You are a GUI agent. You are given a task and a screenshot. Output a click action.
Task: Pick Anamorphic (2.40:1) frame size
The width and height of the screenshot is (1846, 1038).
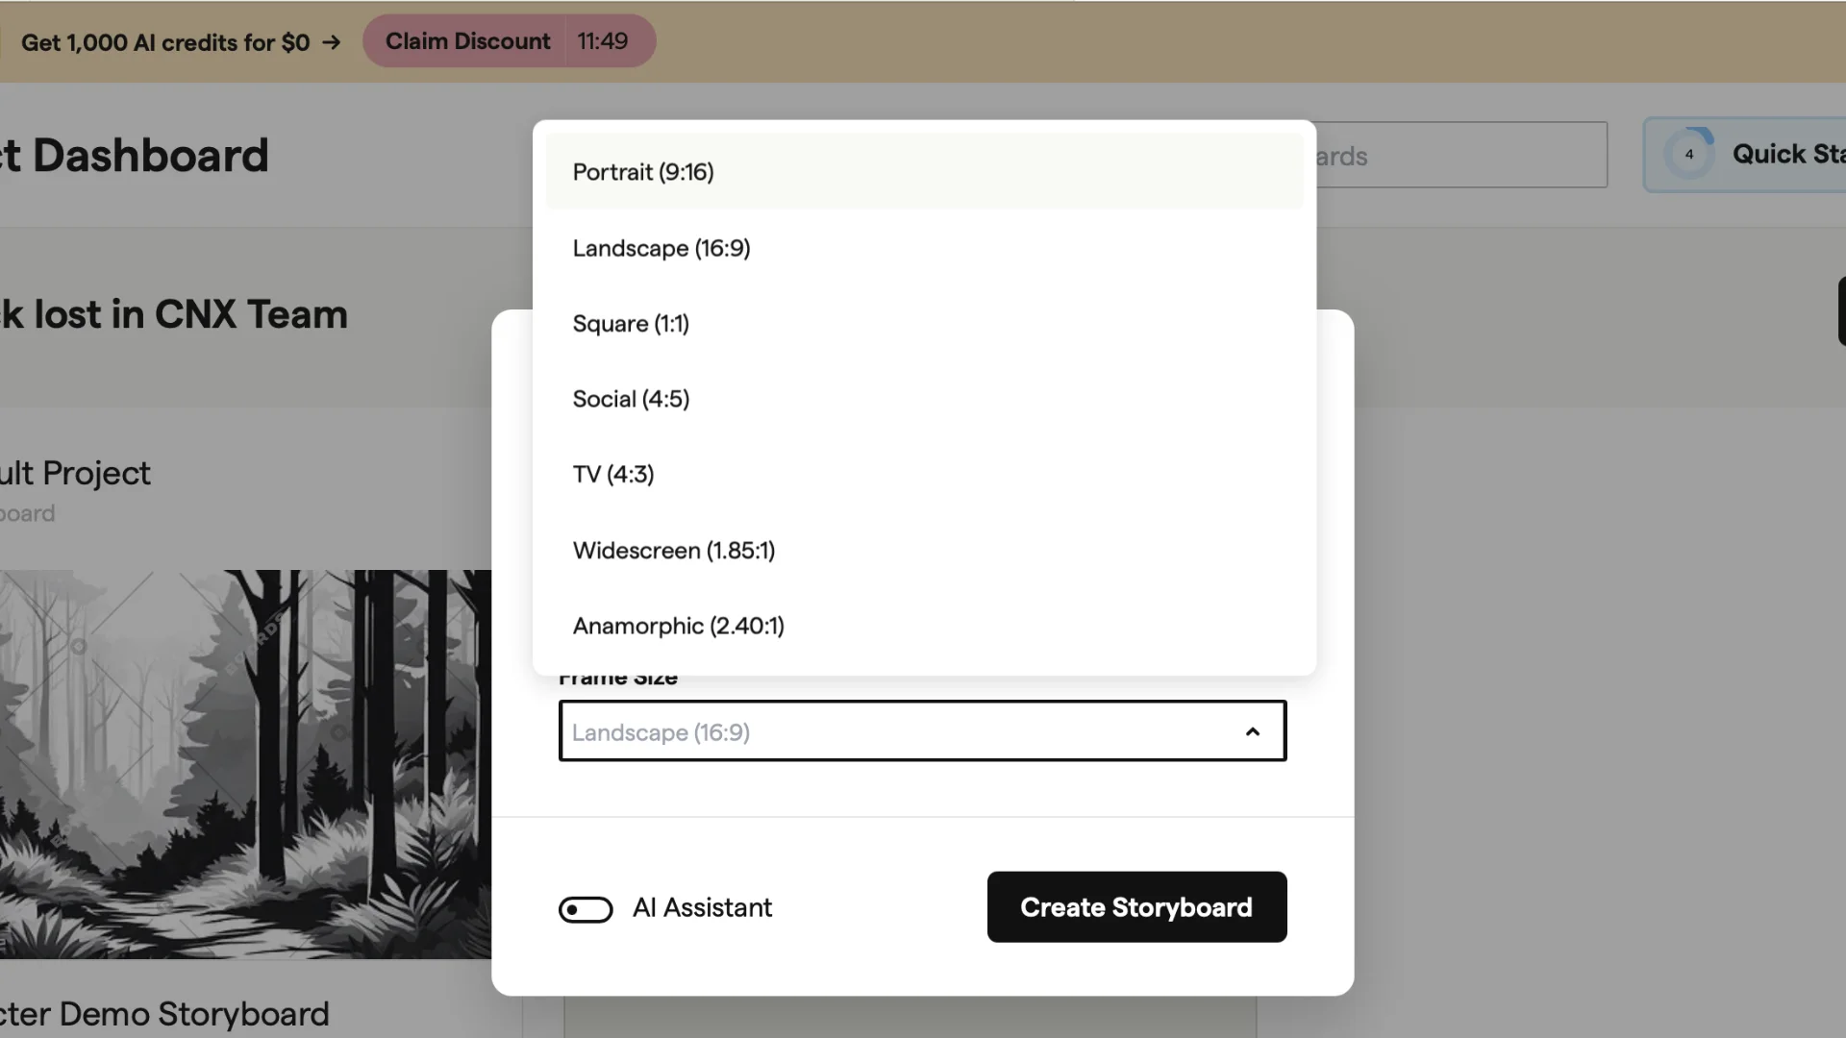(678, 626)
